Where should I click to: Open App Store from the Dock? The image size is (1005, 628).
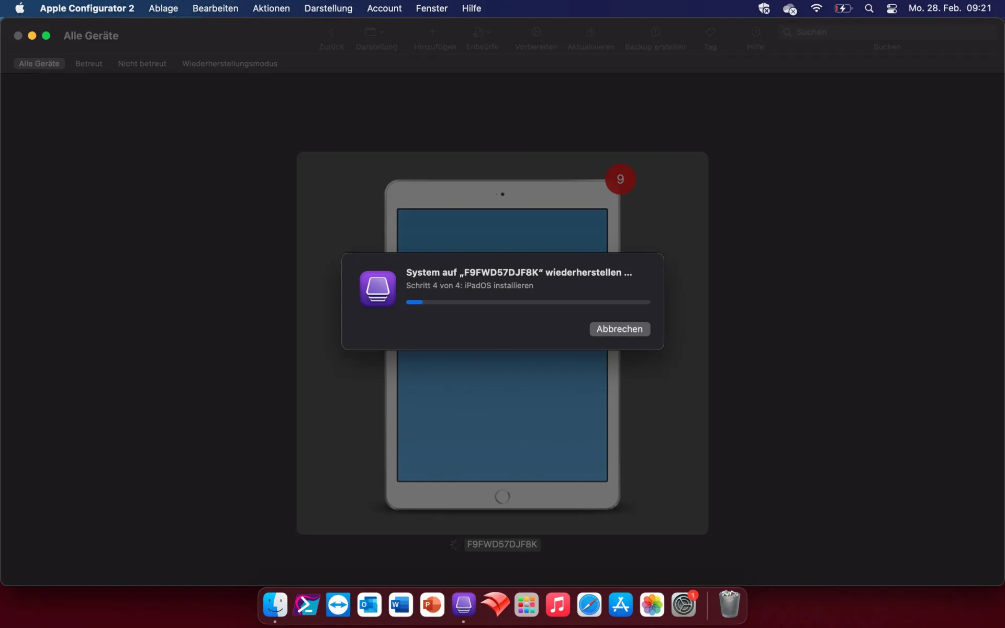pos(620,605)
